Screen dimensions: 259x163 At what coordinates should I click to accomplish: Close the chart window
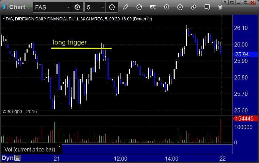(253, 2)
